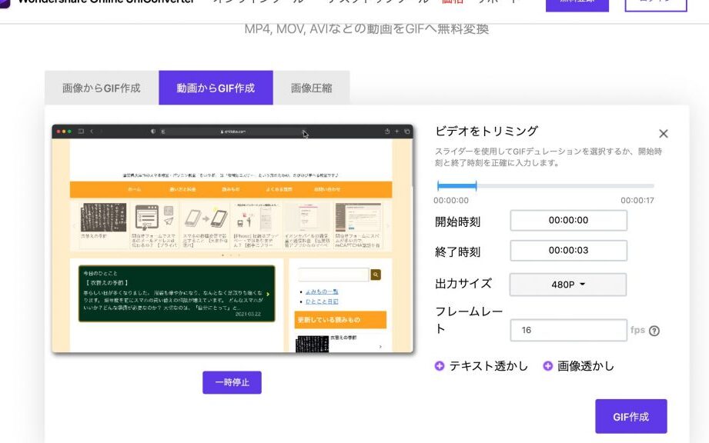Open the fps help question mark icon
Viewport: 709px width, 443px height.
click(x=654, y=331)
